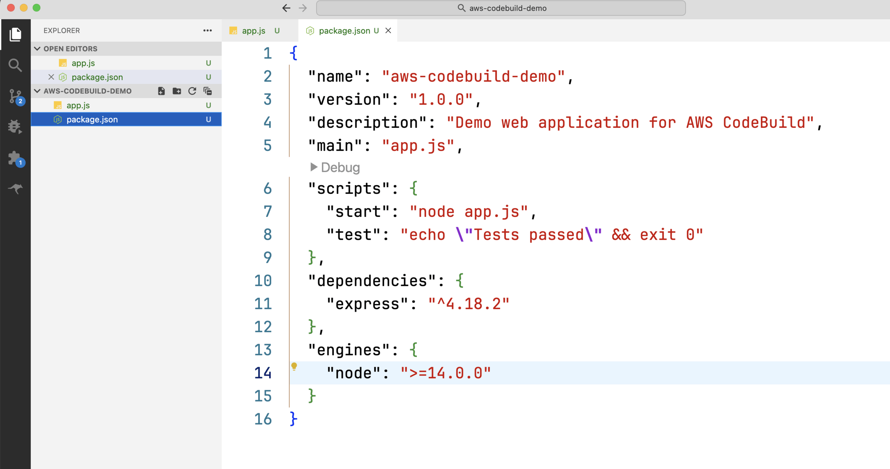This screenshot has width=890, height=469.
Task: Open Source Control view with badge 2
Action: coord(15,96)
